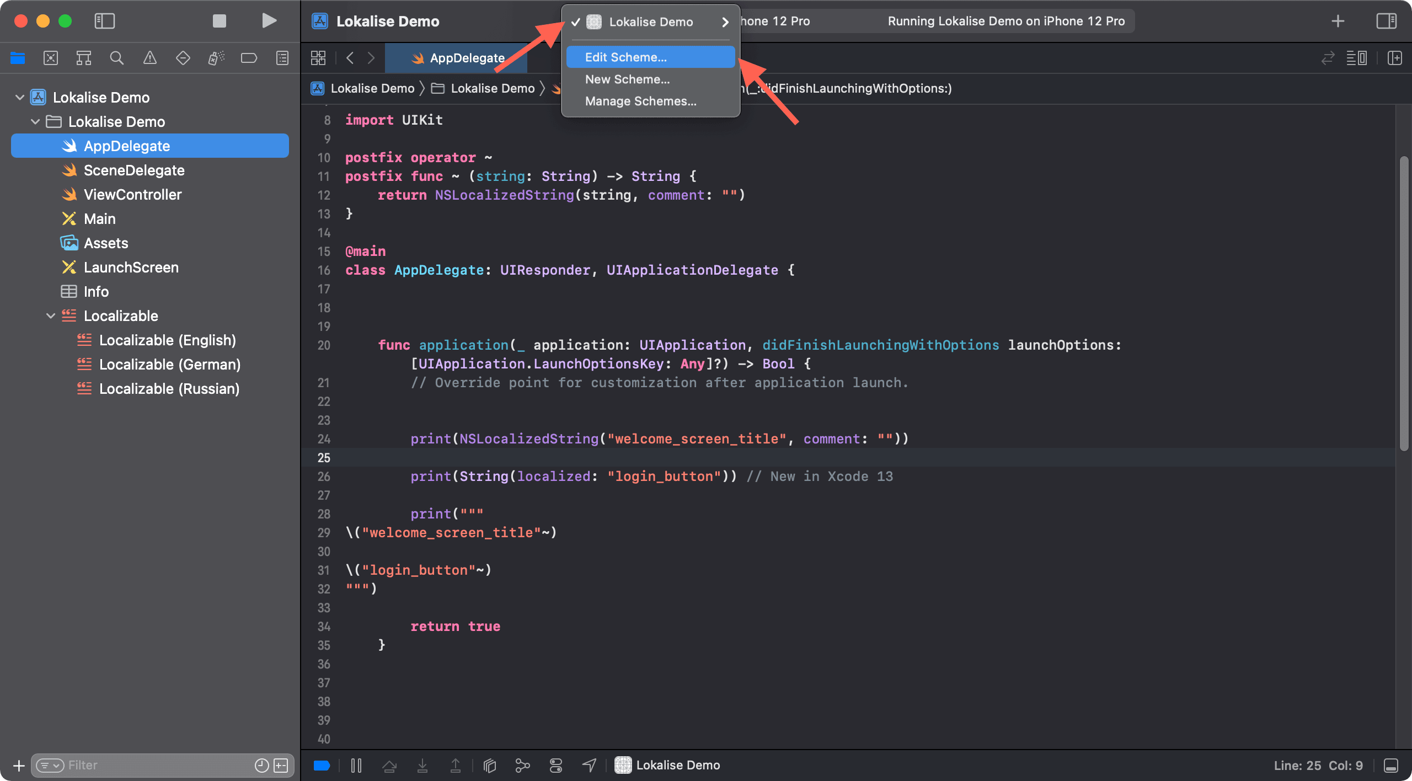Open Localizable (German) file
This screenshot has height=781, width=1412.
click(169, 365)
